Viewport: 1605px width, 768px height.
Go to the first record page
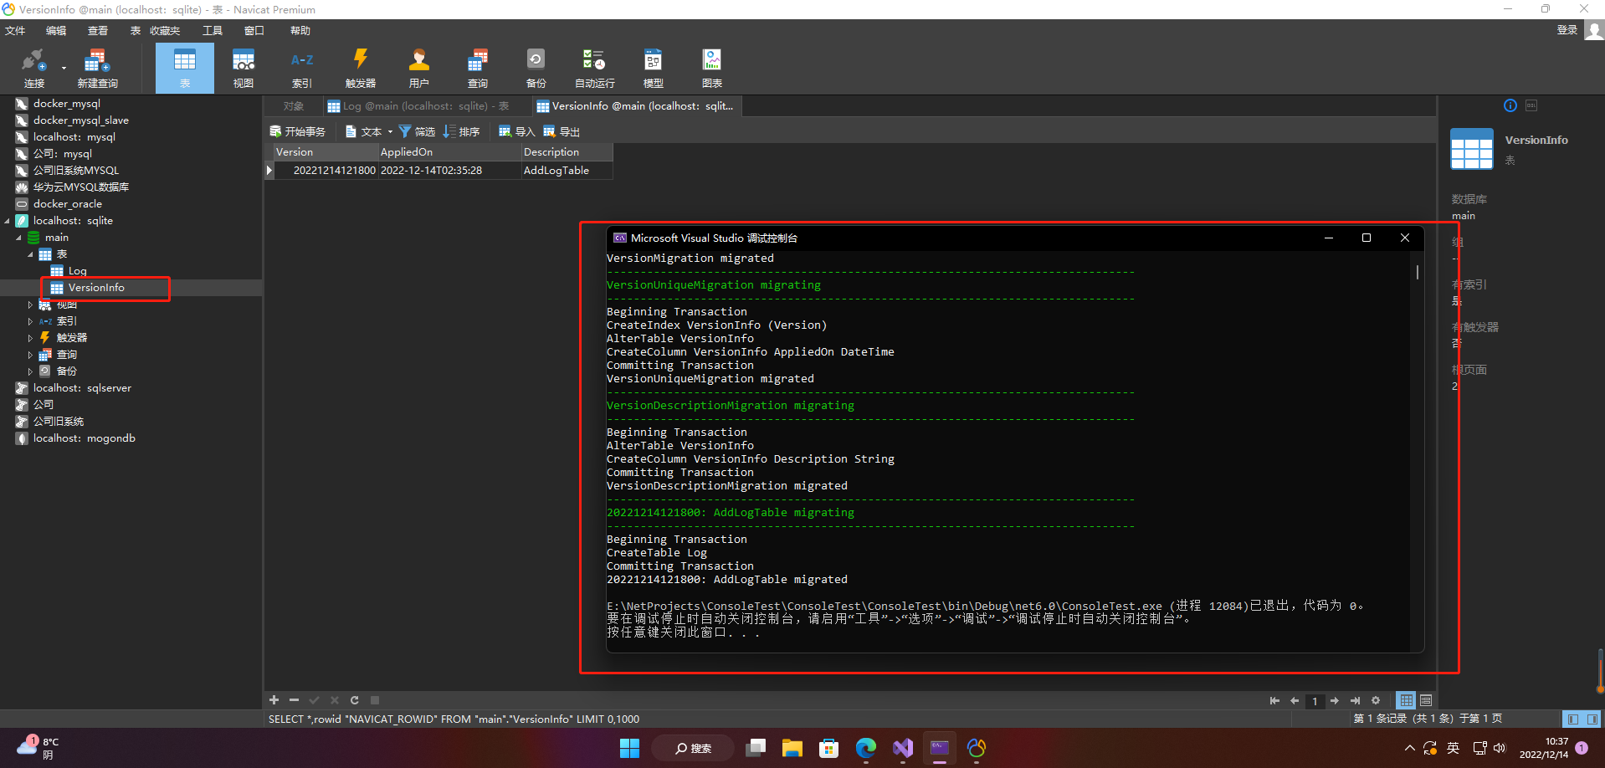click(1274, 701)
